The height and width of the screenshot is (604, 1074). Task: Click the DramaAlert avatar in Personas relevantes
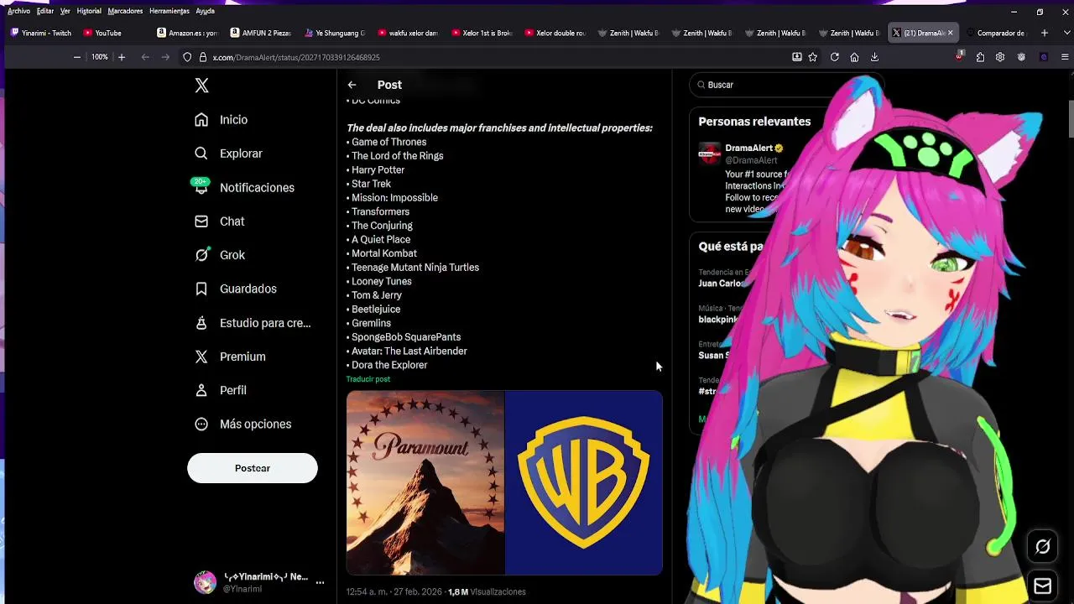[710, 153]
